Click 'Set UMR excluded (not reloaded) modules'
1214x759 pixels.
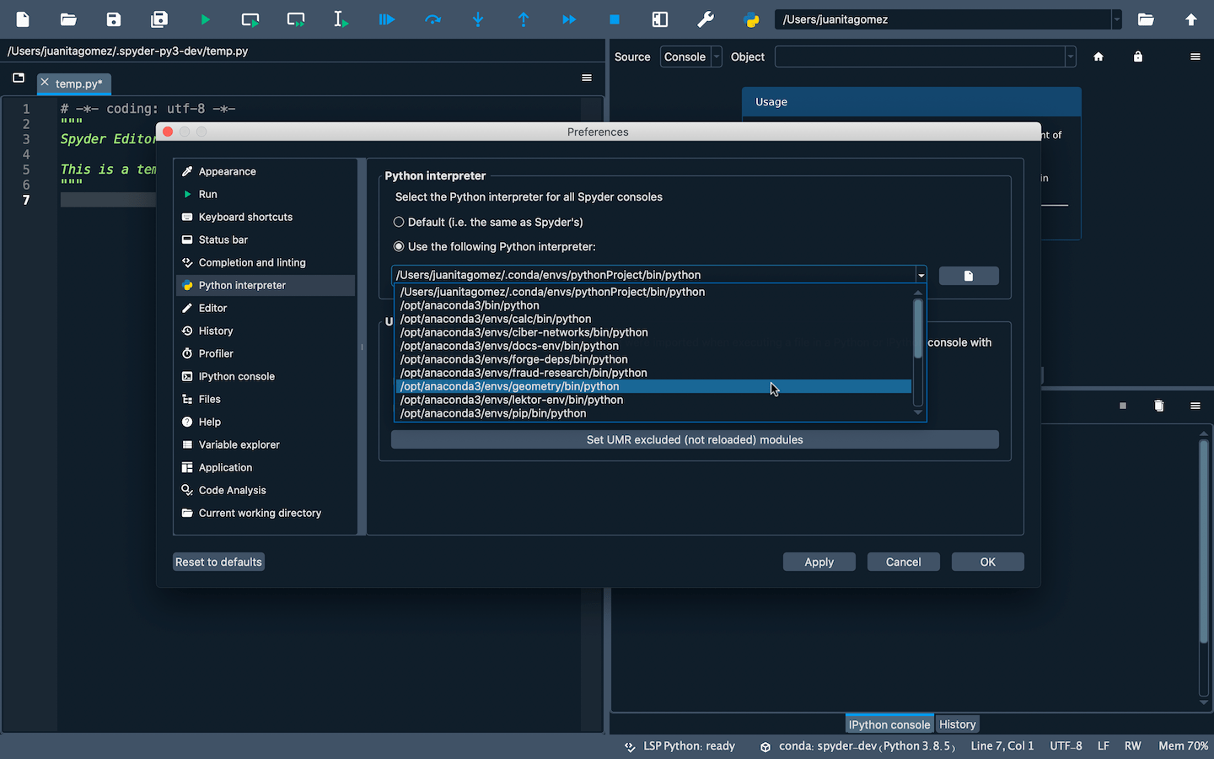pos(695,439)
